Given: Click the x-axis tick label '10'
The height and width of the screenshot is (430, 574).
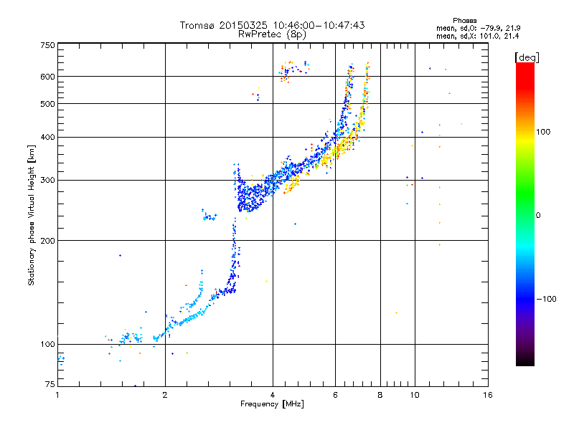Looking at the screenshot, I should [x=415, y=396].
